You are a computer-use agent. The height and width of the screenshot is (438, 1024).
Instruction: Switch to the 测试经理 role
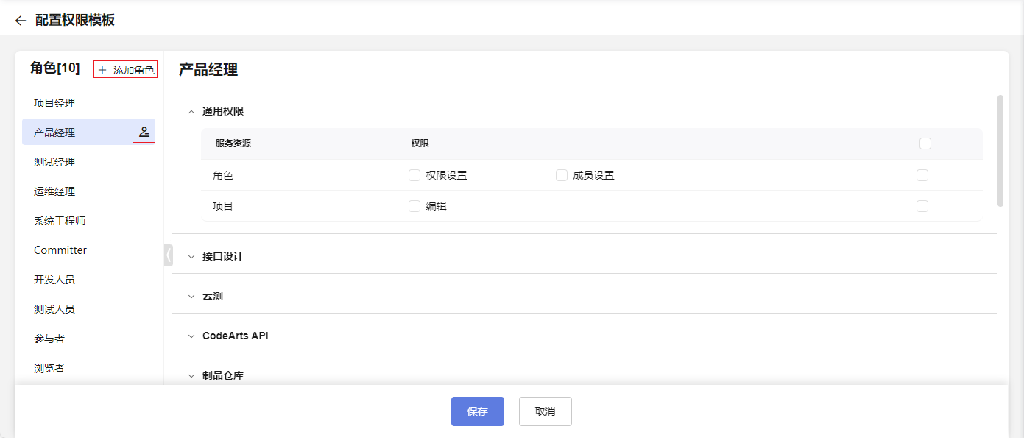pyautogui.click(x=54, y=162)
